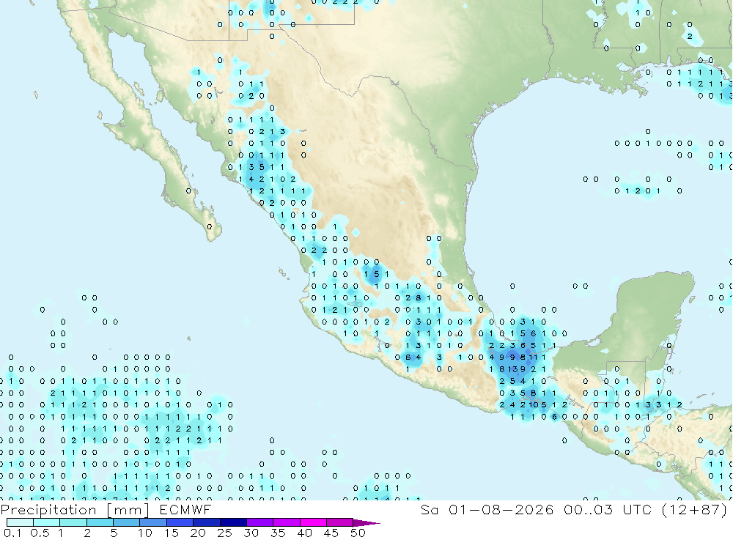Click the 0.1–0.5 mm legend color swatch
Image resolution: width=733 pixels, height=537 pixels.
tap(20, 522)
